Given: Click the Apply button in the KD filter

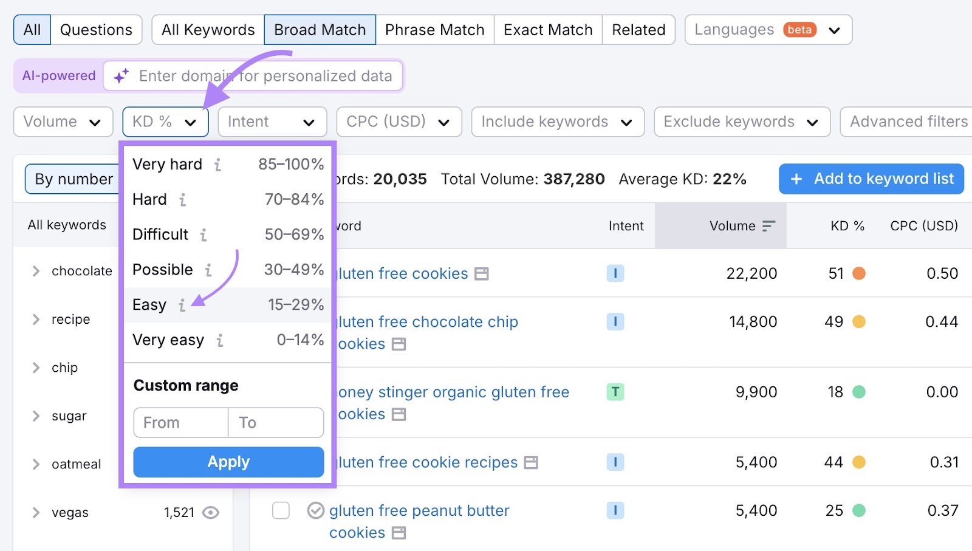Looking at the screenshot, I should click(228, 462).
